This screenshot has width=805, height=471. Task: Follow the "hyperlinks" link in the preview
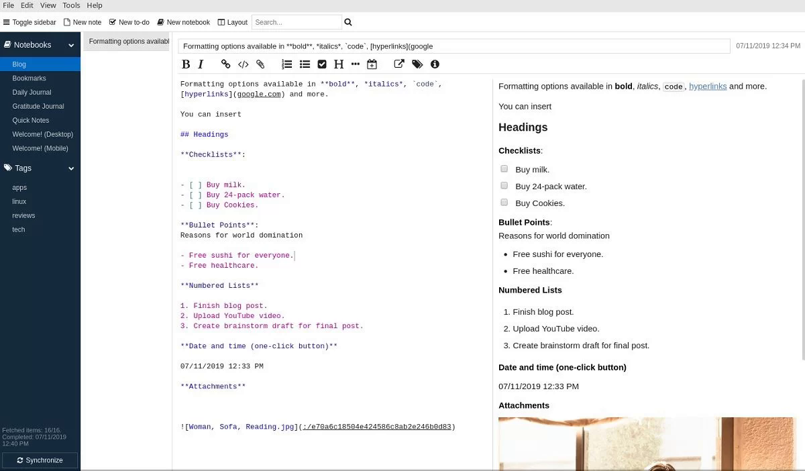[x=708, y=87]
